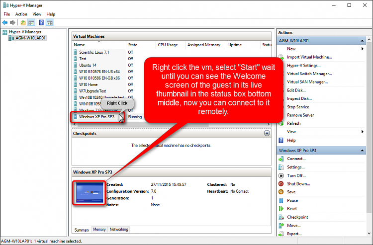
Task: Open the View menu in menu bar
Action: [x=37, y=14]
